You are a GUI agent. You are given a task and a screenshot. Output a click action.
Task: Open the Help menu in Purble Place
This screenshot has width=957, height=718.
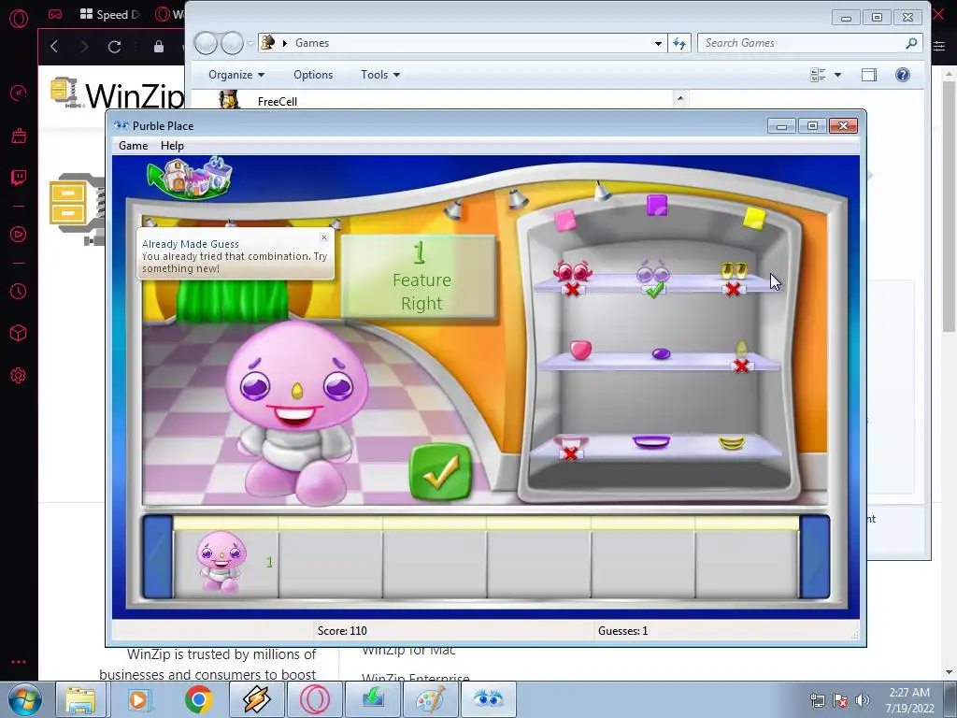[x=172, y=146]
